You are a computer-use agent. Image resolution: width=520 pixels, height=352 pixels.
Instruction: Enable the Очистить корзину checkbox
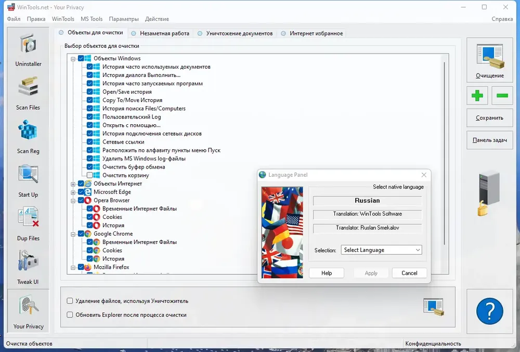[90, 175]
